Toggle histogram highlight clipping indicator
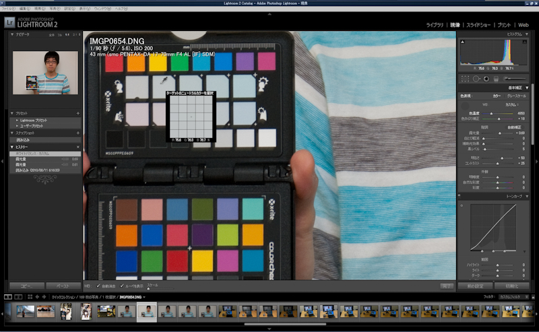Screen dimensions: 539x332 (525, 42)
